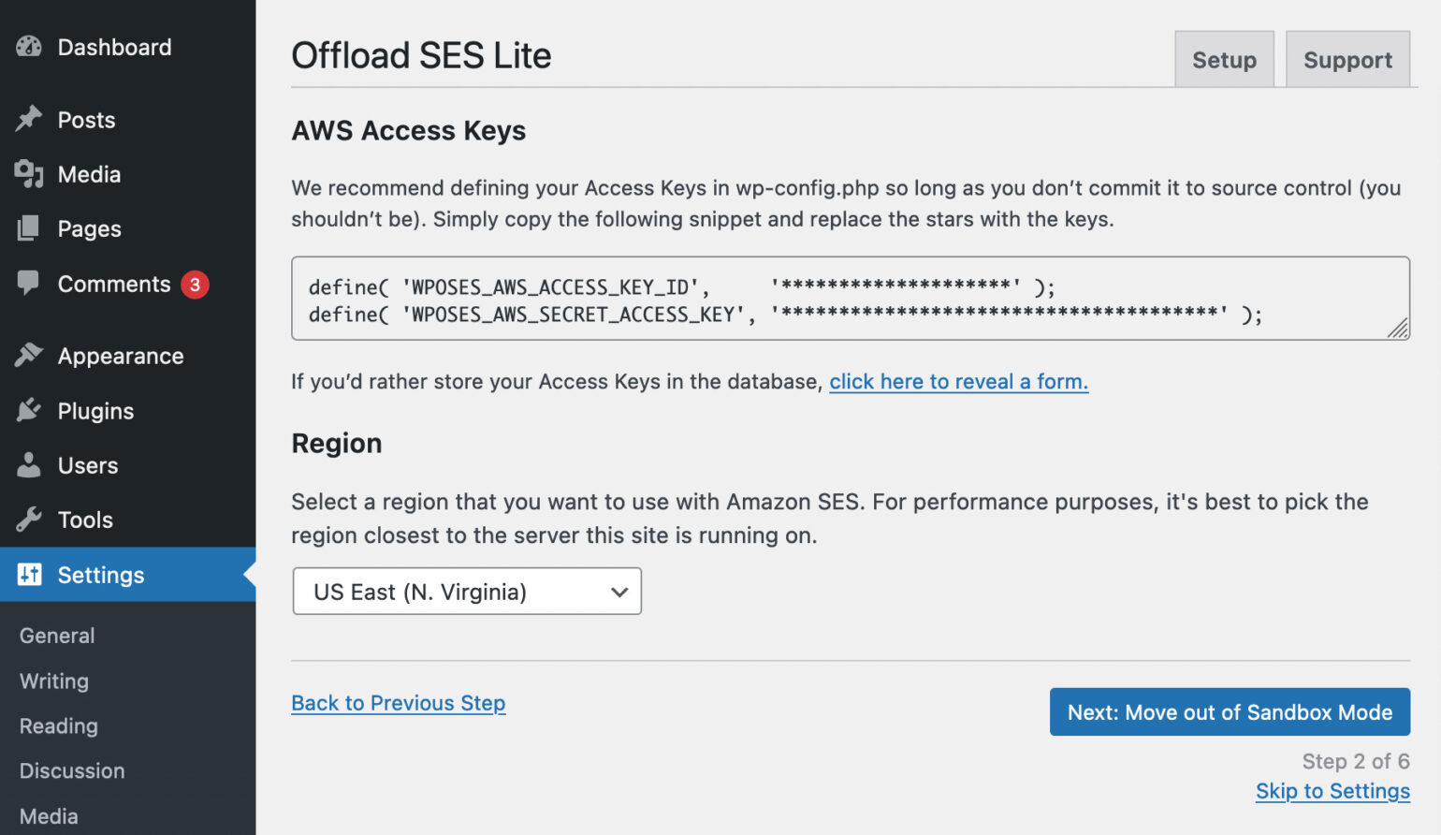Click the Users person icon

29,465
